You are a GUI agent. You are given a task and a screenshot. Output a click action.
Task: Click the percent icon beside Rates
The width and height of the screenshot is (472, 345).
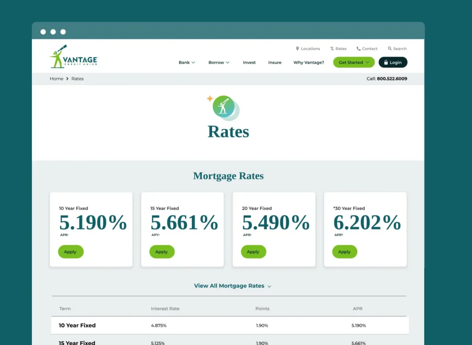pos(332,48)
